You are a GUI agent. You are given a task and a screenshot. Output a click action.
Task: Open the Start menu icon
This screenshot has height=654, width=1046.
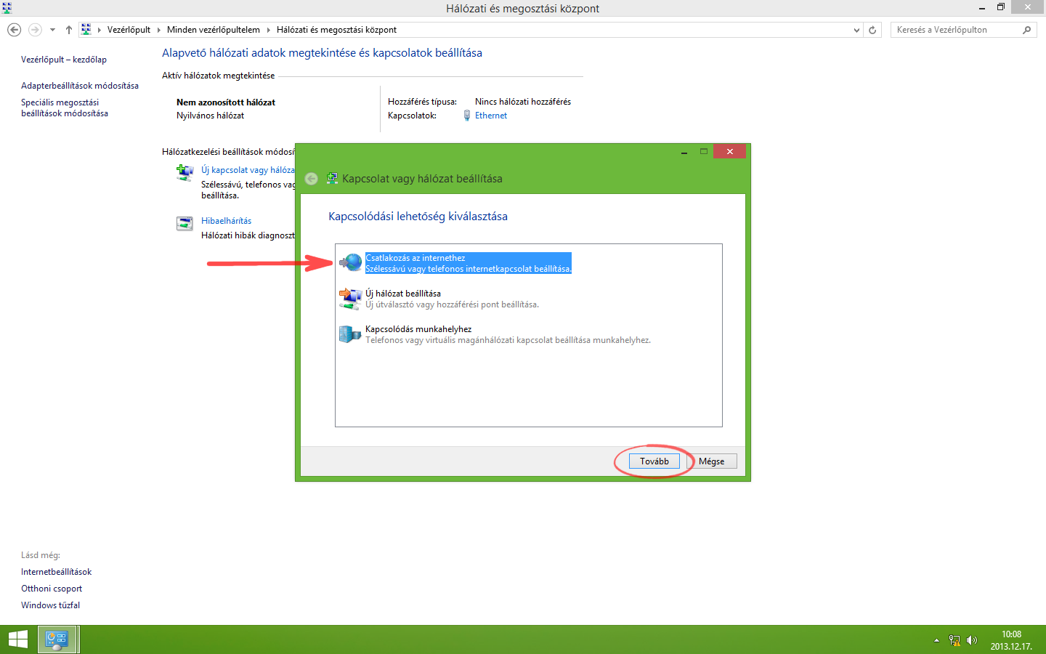click(17, 639)
